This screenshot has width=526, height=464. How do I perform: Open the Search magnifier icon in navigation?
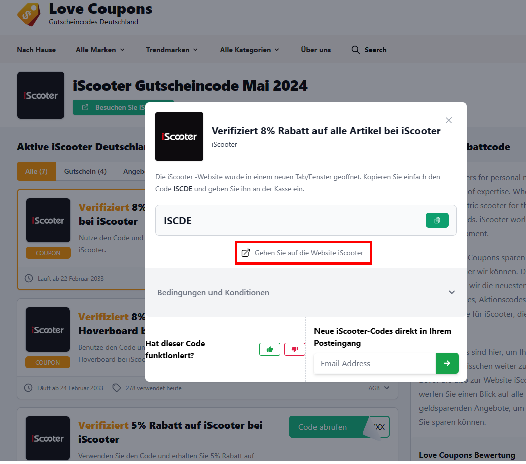click(x=355, y=50)
